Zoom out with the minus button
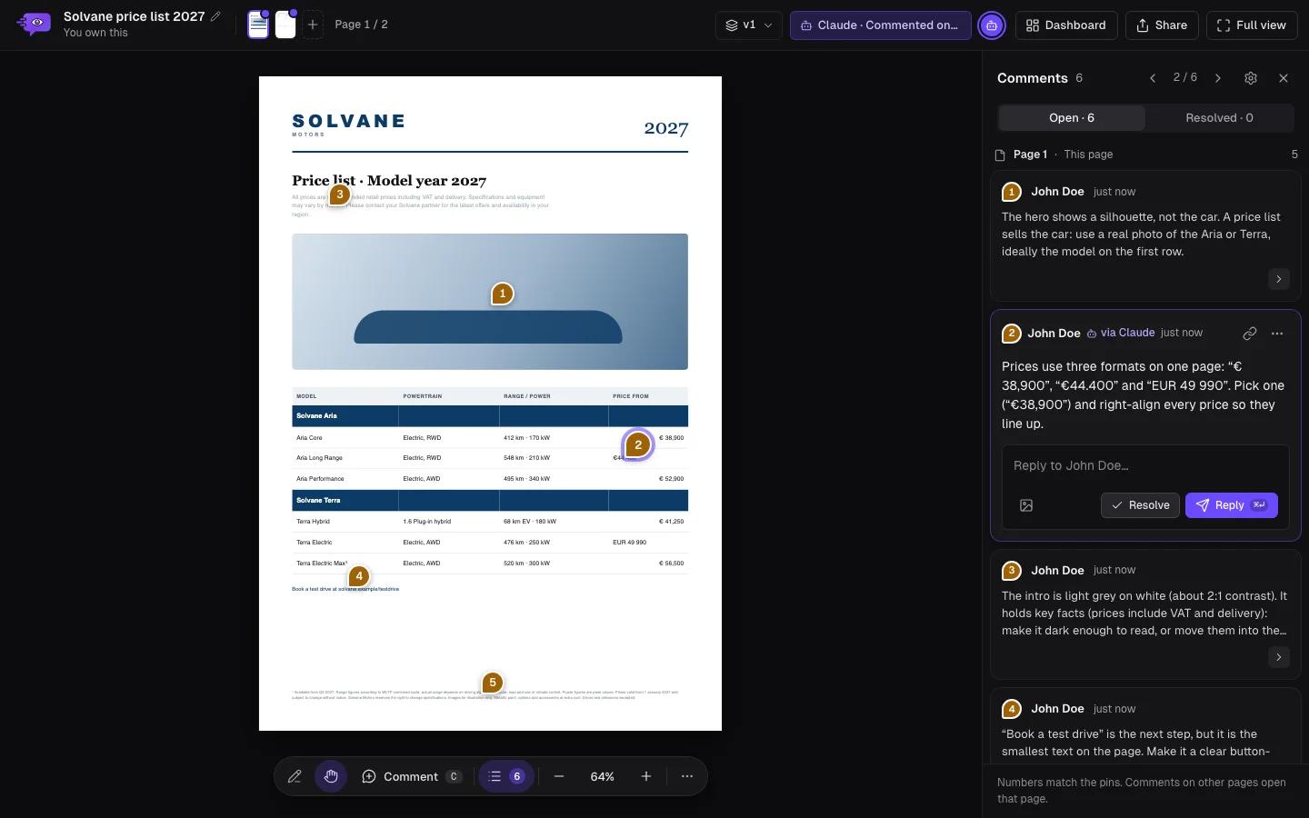This screenshot has width=1309, height=818. click(x=559, y=776)
